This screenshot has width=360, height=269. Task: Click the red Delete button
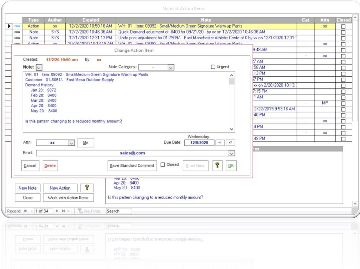[50, 166]
